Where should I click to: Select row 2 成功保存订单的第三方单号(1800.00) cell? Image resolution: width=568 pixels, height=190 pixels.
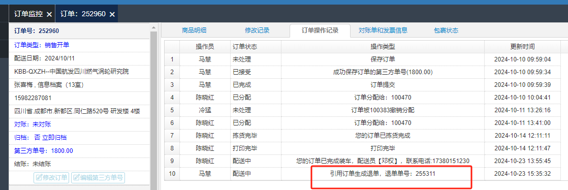tap(383, 72)
